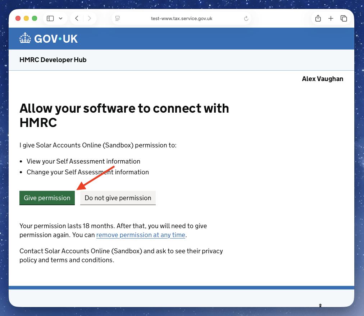Click View your Self Assessment information text
Viewport: 364px width, 316px height.
click(83, 161)
